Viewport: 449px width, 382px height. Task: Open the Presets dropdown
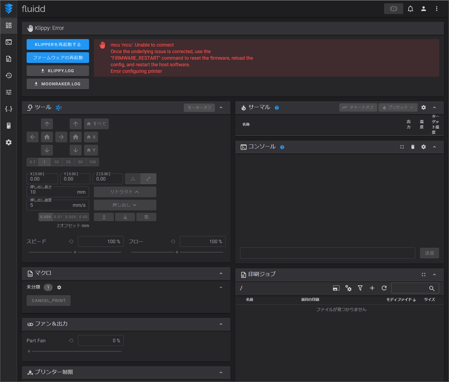[398, 107]
